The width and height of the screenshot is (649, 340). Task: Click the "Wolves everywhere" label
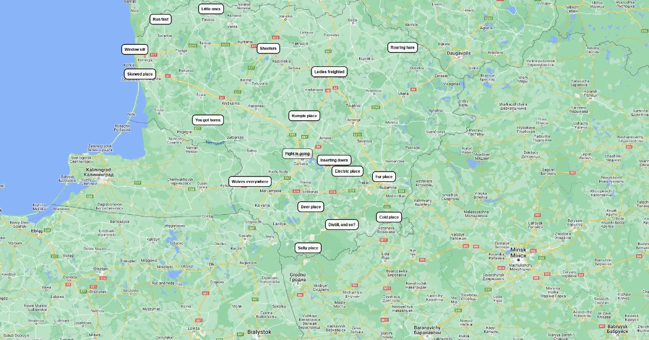click(250, 182)
